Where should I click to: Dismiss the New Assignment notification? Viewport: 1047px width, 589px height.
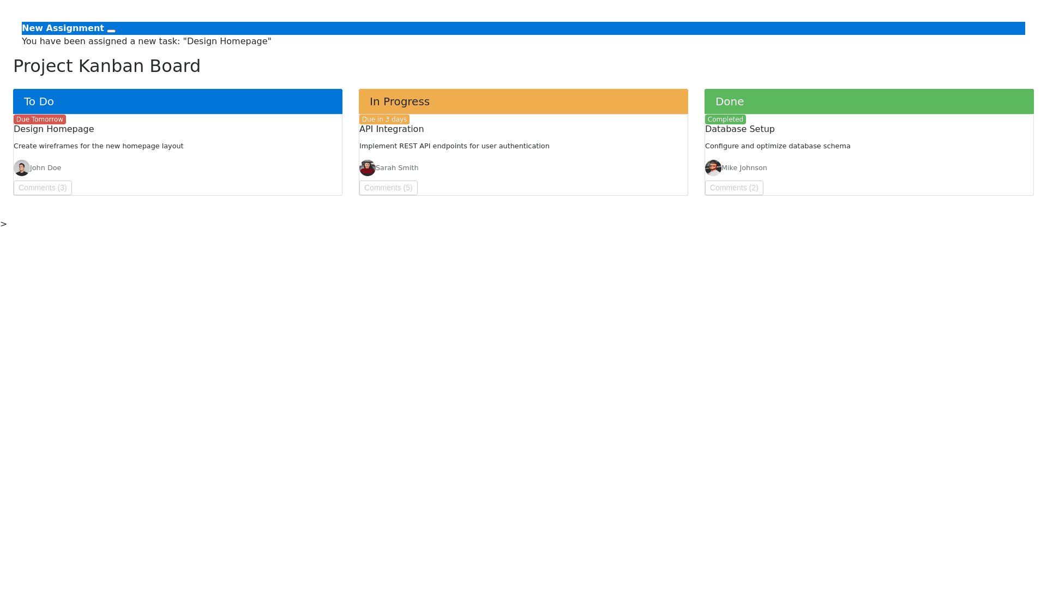(x=111, y=31)
